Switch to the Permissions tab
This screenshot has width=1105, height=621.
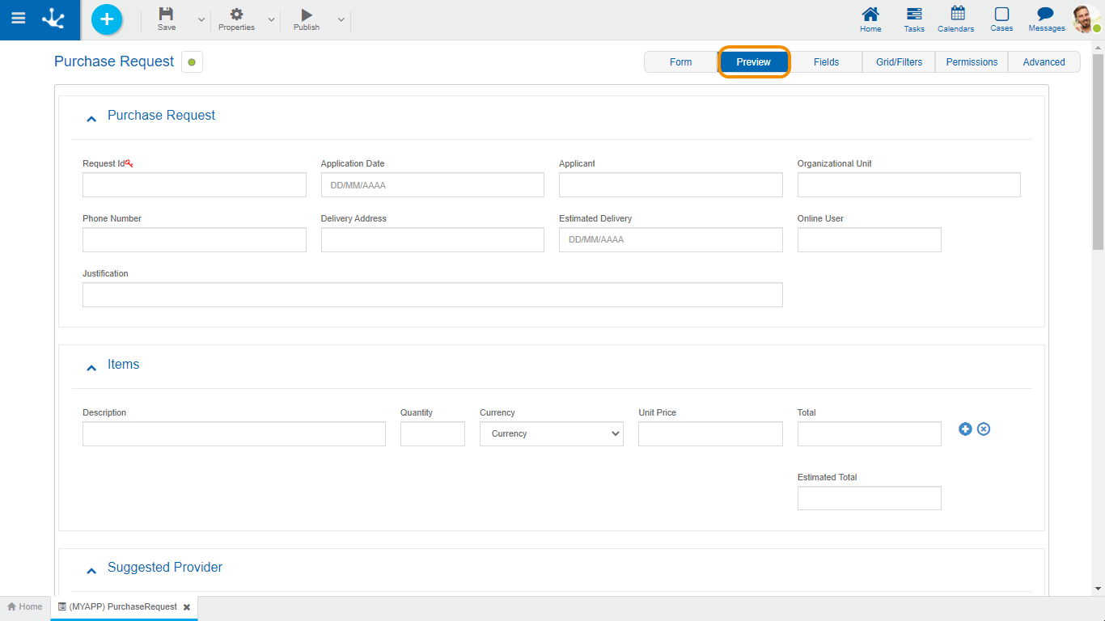point(972,62)
